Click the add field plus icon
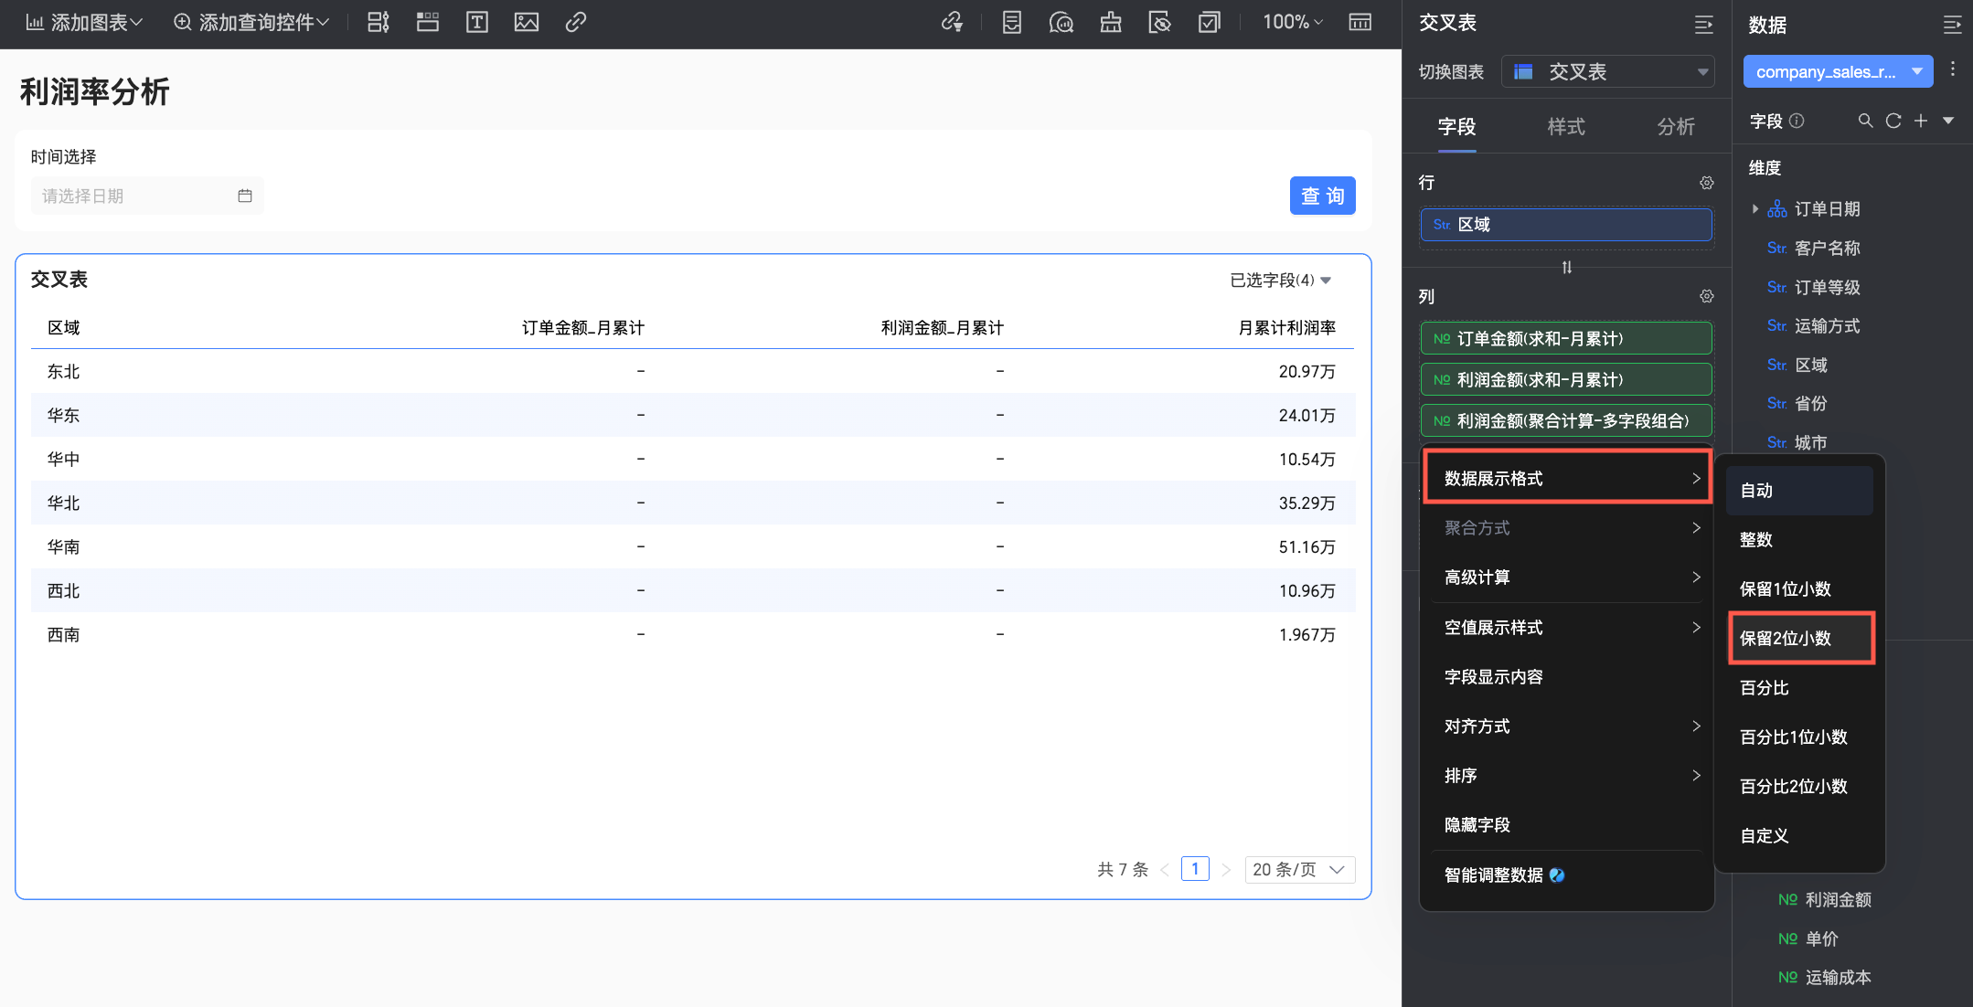This screenshot has width=1973, height=1007. pos(1921,121)
